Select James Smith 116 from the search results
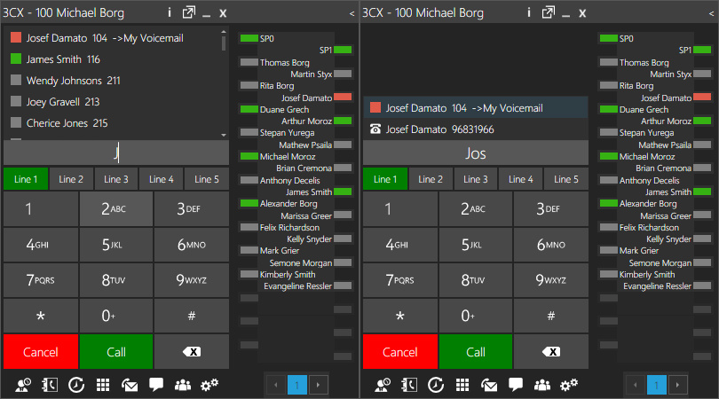The image size is (719, 399). (63, 59)
